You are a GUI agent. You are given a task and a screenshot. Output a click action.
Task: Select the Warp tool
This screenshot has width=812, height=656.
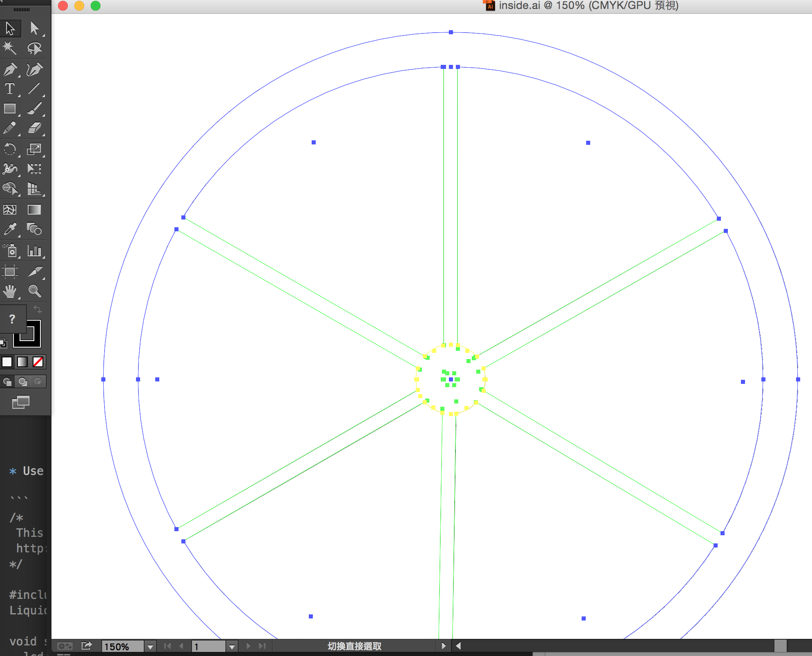10,168
